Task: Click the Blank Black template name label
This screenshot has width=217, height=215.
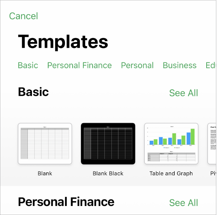Action: click(108, 173)
